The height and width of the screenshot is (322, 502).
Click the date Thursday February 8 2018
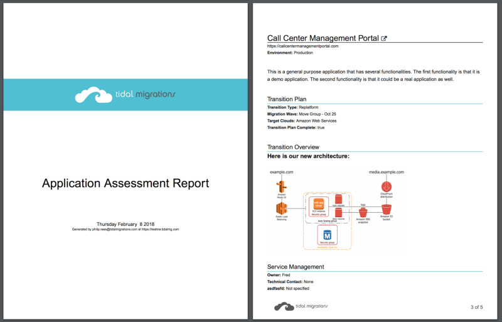125,224
